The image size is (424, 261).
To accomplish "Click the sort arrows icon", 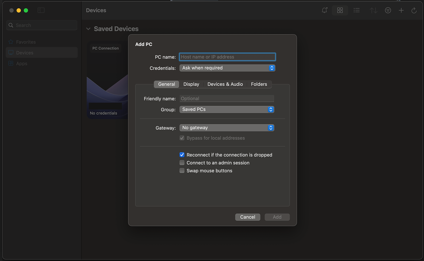I will [374, 10].
